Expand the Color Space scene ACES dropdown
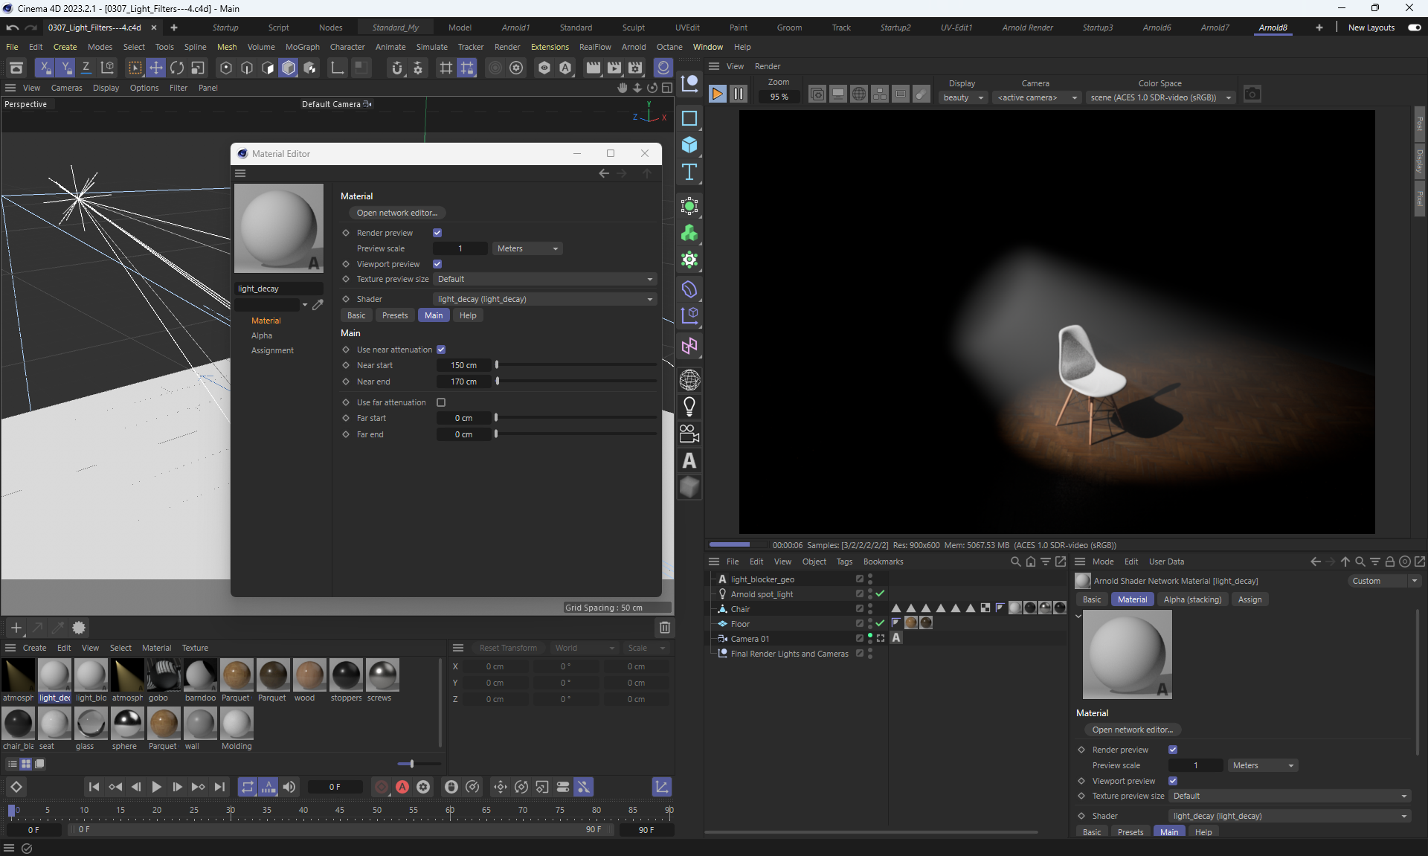This screenshot has height=856, width=1428. point(1160,97)
